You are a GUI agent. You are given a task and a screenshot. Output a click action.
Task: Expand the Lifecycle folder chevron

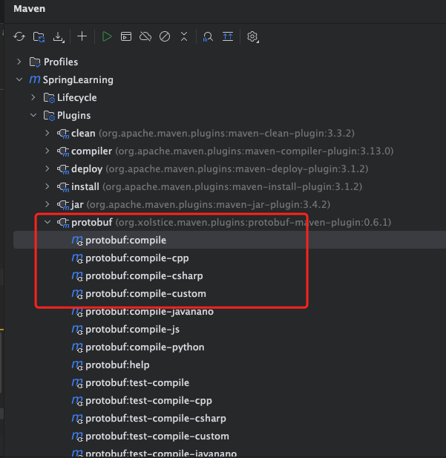point(33,97)
